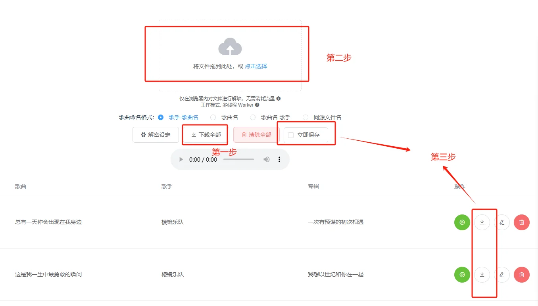Click the song title 总有一天你会出现在我身边

tap(48, 222)
